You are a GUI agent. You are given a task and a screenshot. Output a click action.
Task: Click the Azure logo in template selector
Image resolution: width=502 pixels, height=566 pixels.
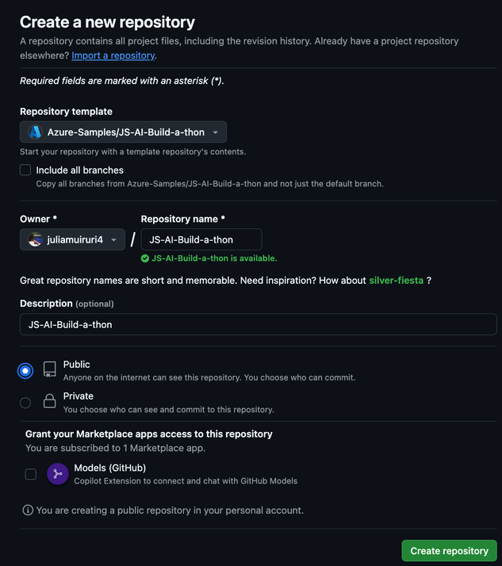(x=35, y=132)
